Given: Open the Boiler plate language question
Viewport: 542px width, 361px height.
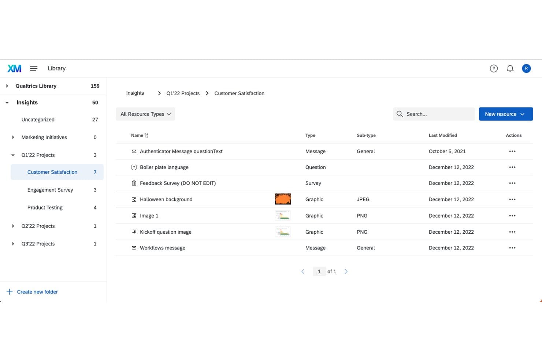Looking at the screenshot, I should (x=164, y=167).
